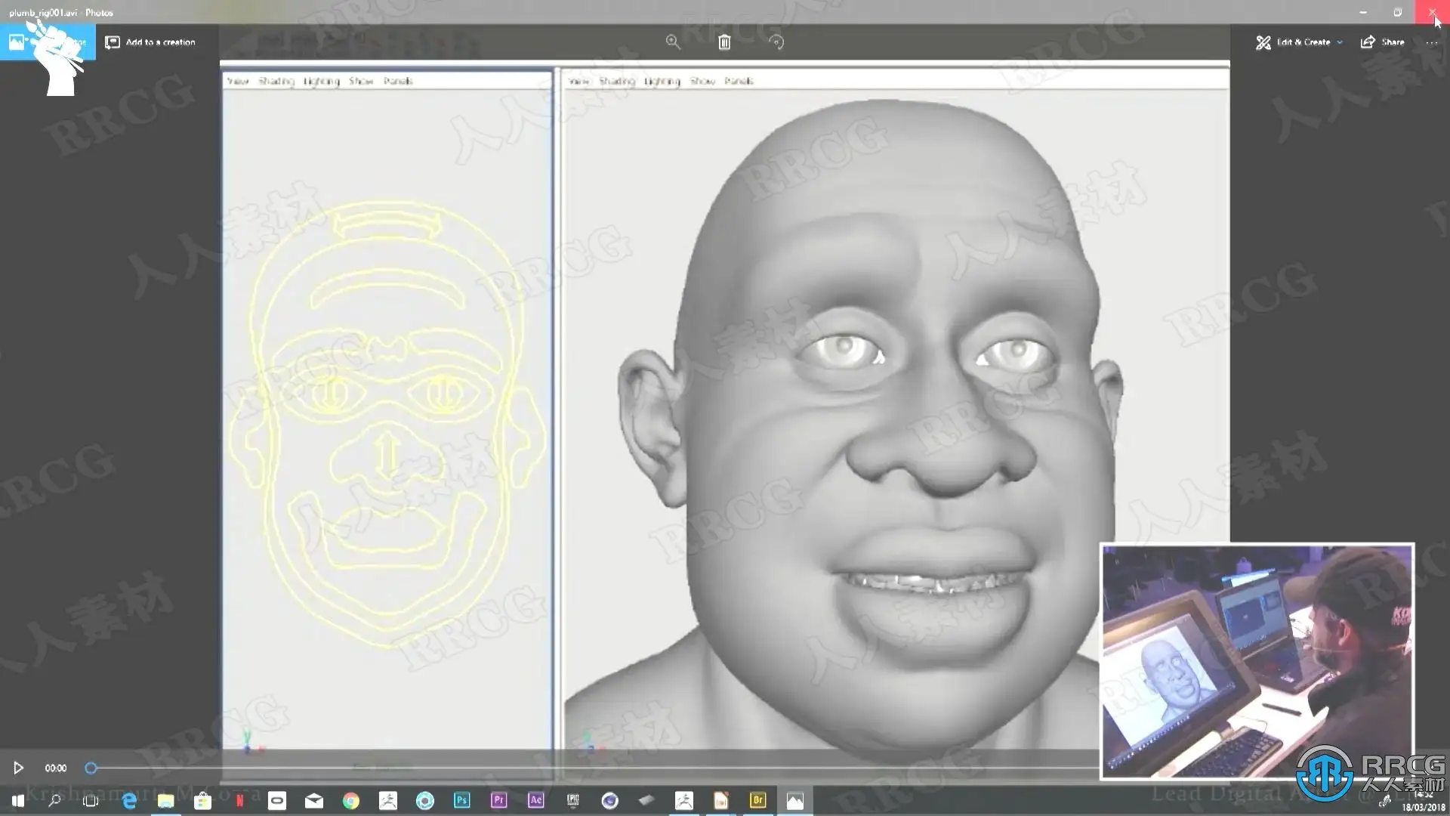The image size is (1450, 816).
Task: Click the zoom magnifier icon
Action: point(672,42)
